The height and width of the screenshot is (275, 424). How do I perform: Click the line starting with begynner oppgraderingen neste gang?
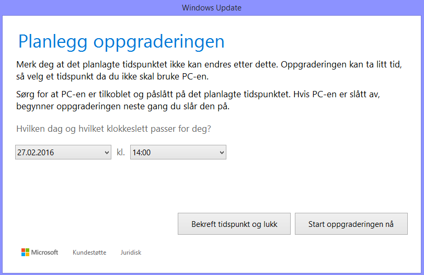(123, 106)
